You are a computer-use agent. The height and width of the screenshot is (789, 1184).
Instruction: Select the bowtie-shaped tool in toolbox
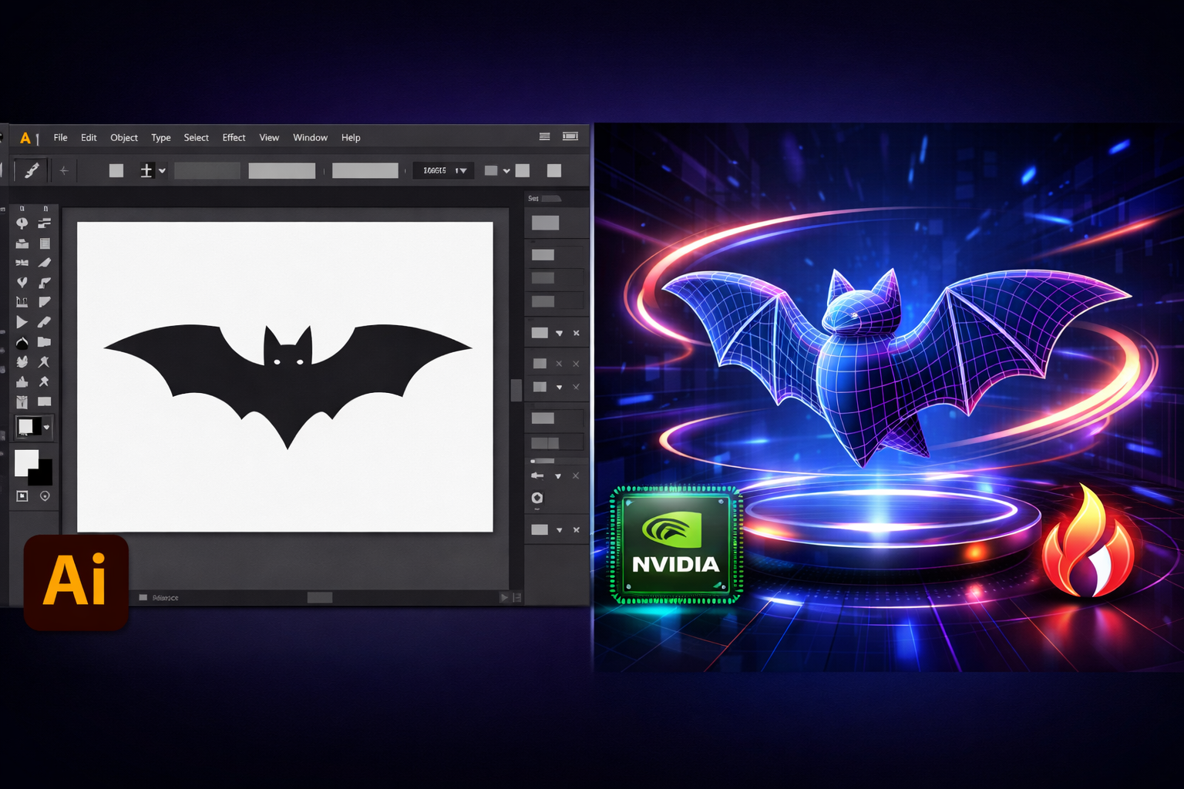pyautogui.click(x=22, y=263)
